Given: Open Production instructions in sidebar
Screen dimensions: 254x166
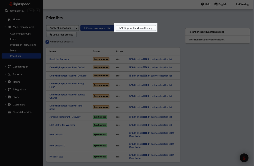Looking at the screenshot, I should click(23, 45).
